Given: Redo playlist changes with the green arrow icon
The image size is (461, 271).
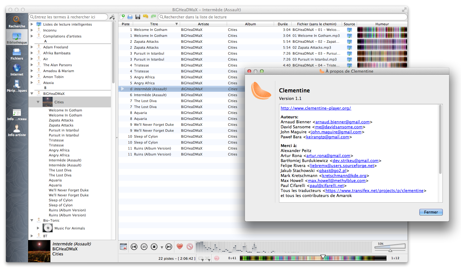Looking at the screenshot, I should tap(153, 17).
